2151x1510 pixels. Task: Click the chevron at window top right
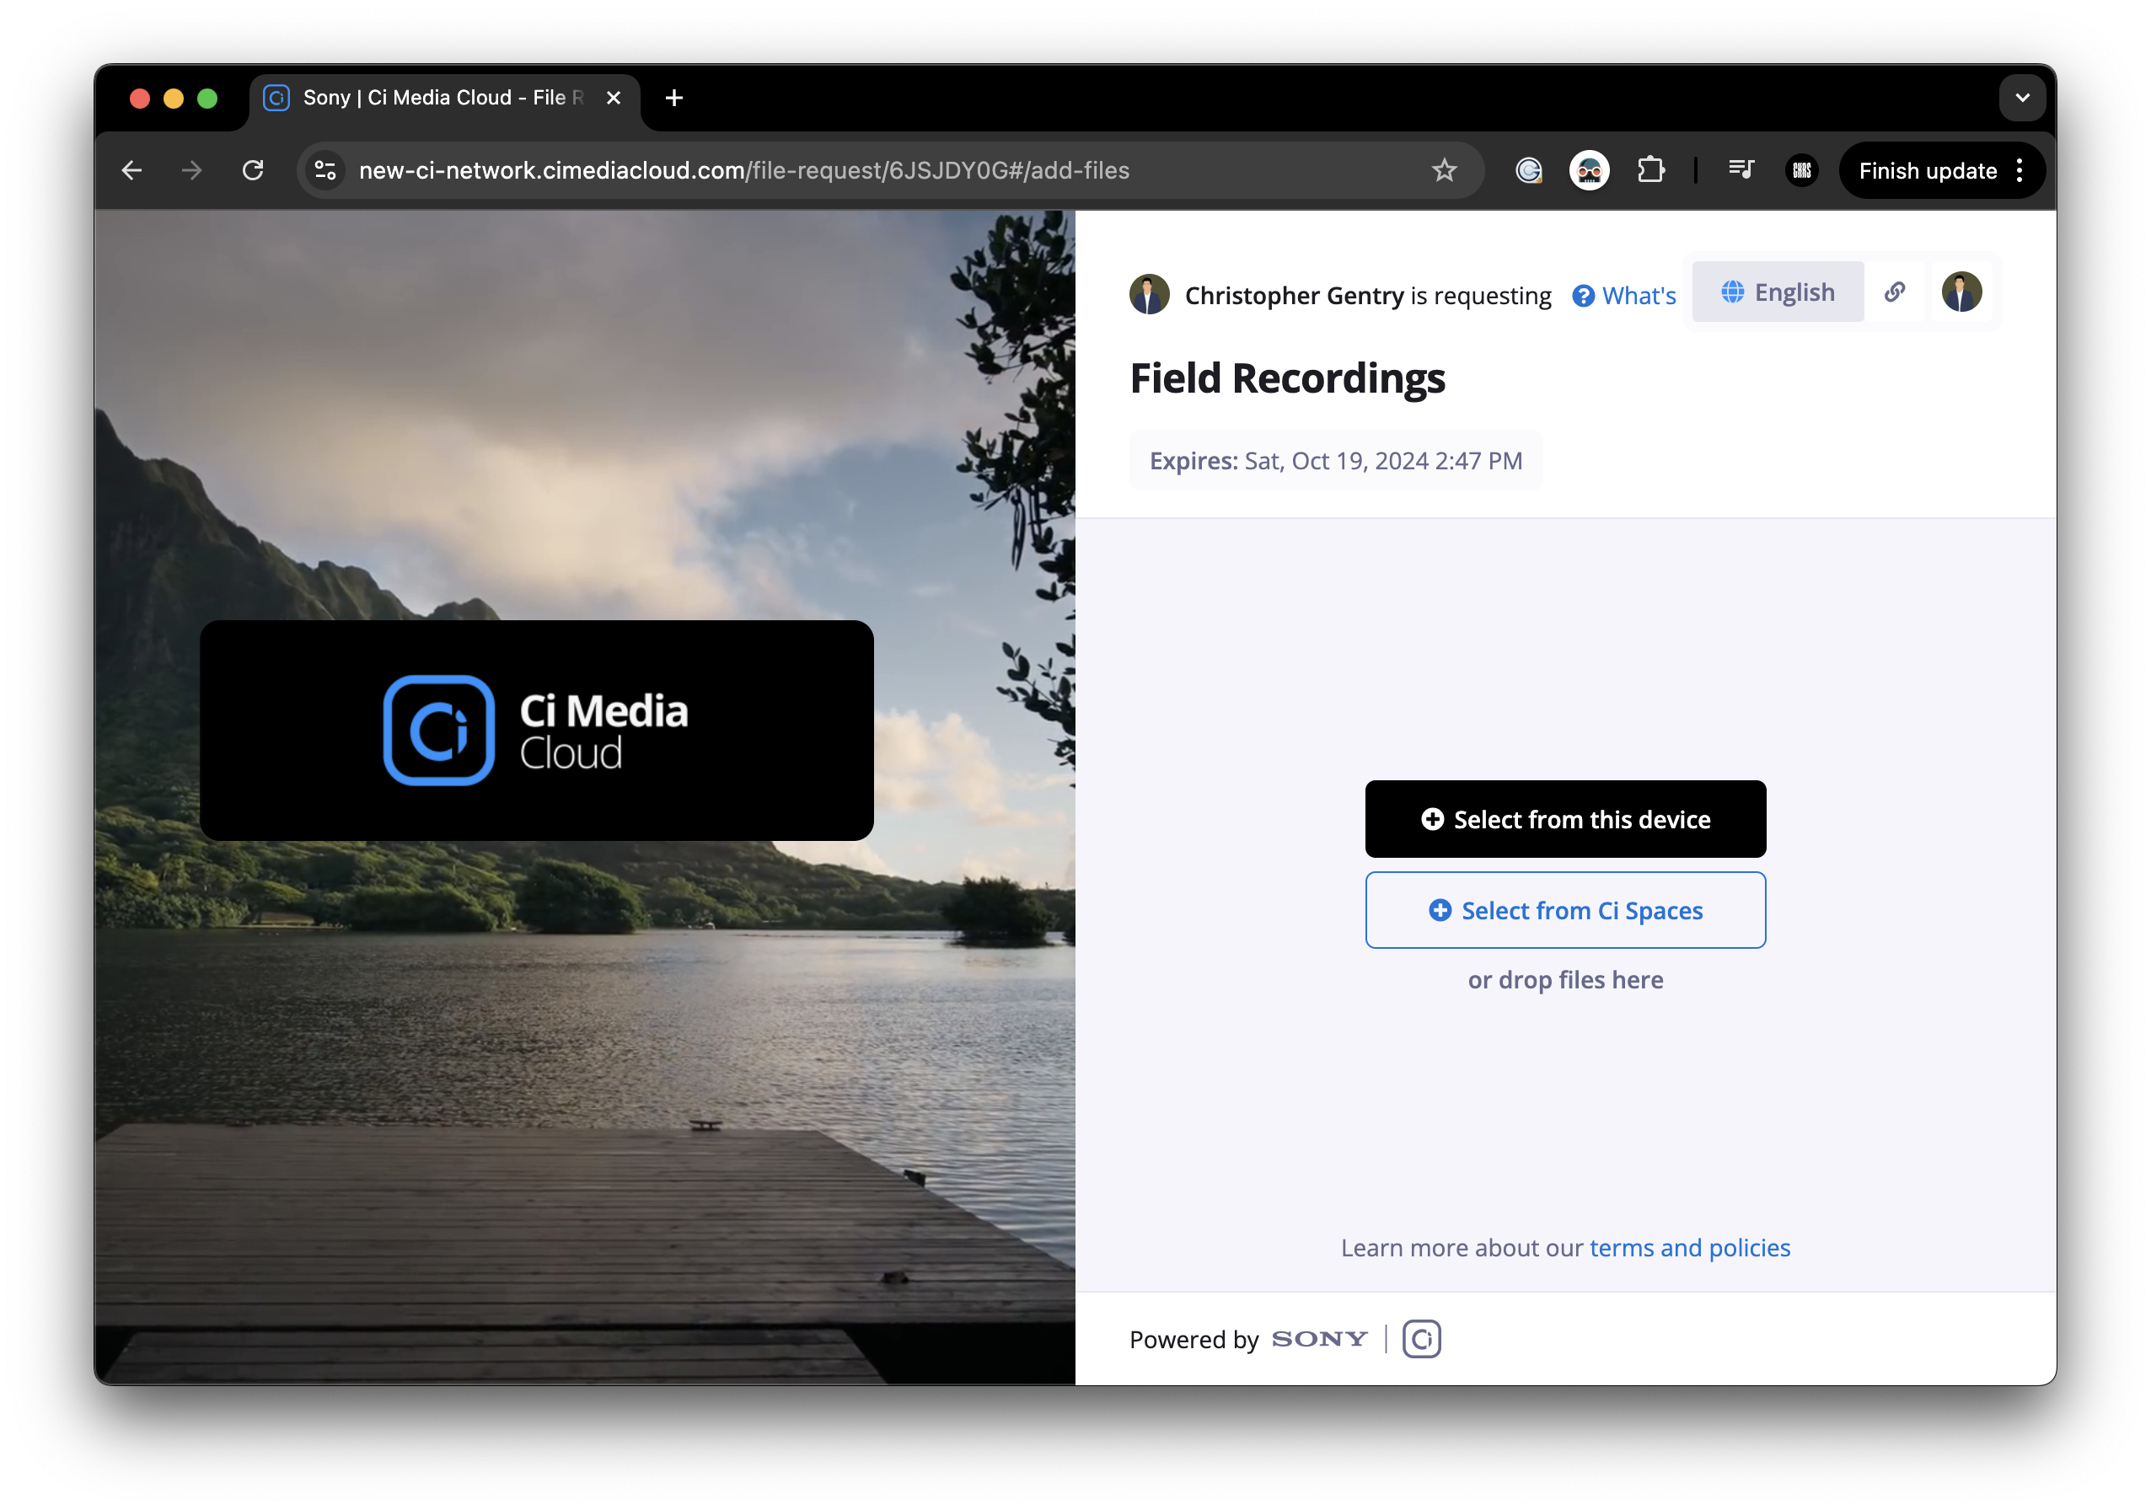[x=2022, y=98]
